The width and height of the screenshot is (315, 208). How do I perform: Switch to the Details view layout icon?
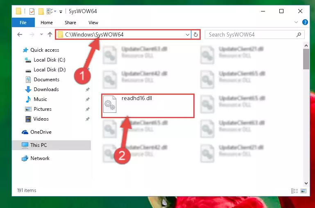(x=295, y=191)
